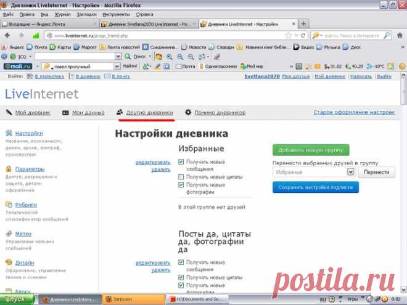Image resolution: width=407 pixels, height=305 pixels.
Task: Uncheck Получать новые сообщения under Избранные
Action: (181, 162)
